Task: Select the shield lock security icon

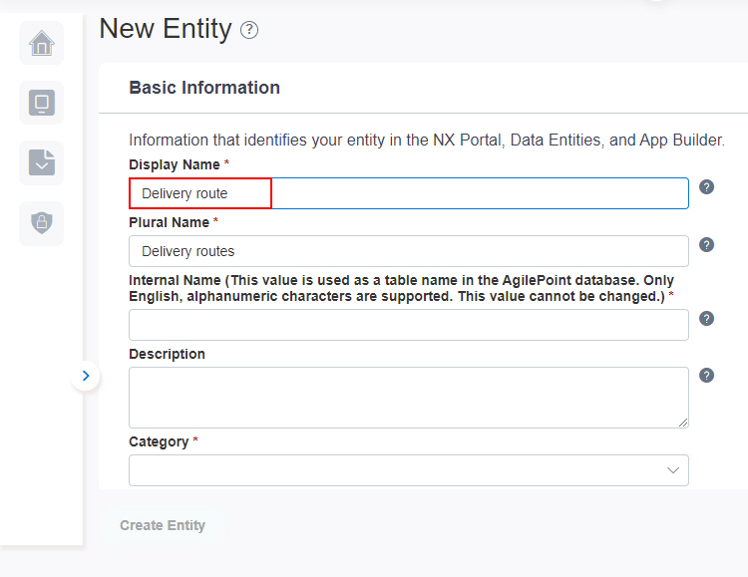Action: [42, 222]
